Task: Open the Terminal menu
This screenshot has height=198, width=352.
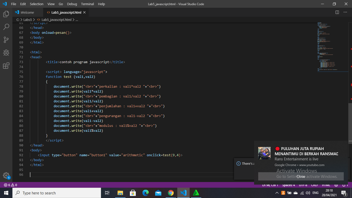Action: tap(87, 4)
